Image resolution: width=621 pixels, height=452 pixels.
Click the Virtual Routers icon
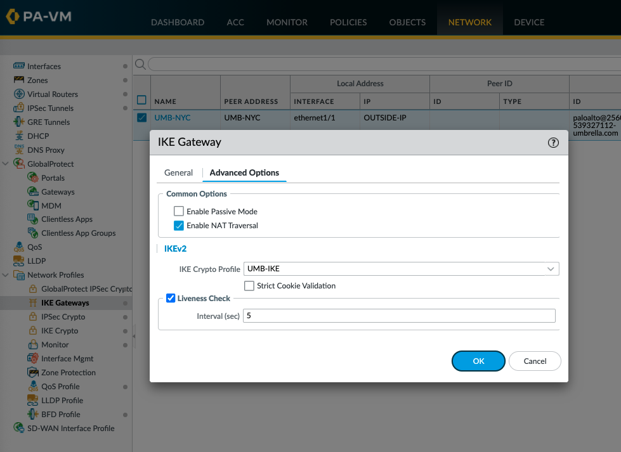pos(18,94)
